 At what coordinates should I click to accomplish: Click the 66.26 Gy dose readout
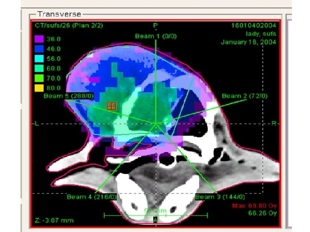263,213
